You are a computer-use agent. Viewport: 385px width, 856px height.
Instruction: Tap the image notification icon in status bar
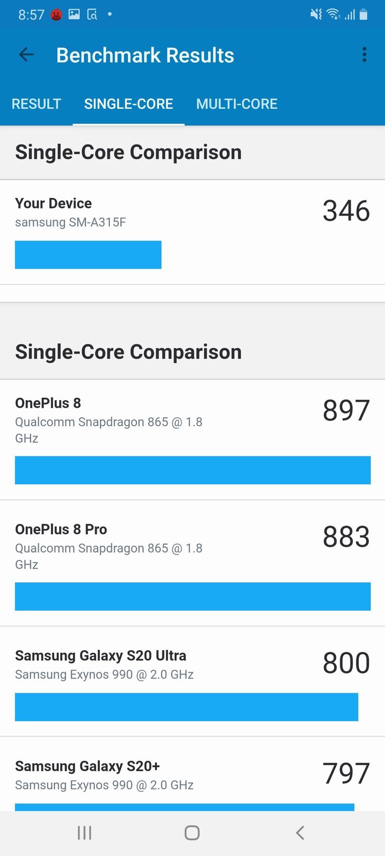point(74,15)
